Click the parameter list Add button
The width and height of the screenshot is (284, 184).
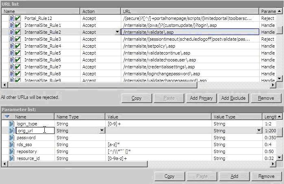(234, 176)
